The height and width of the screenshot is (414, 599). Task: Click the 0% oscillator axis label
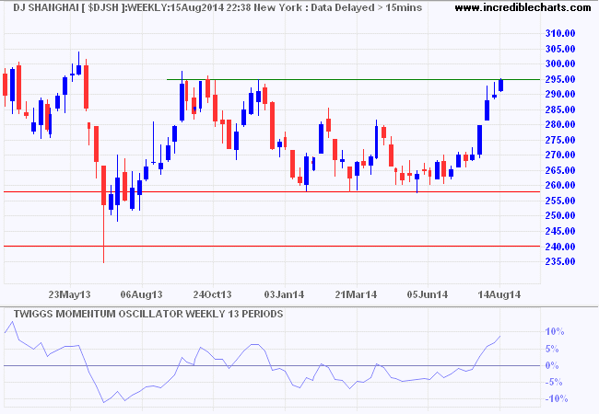552,365
